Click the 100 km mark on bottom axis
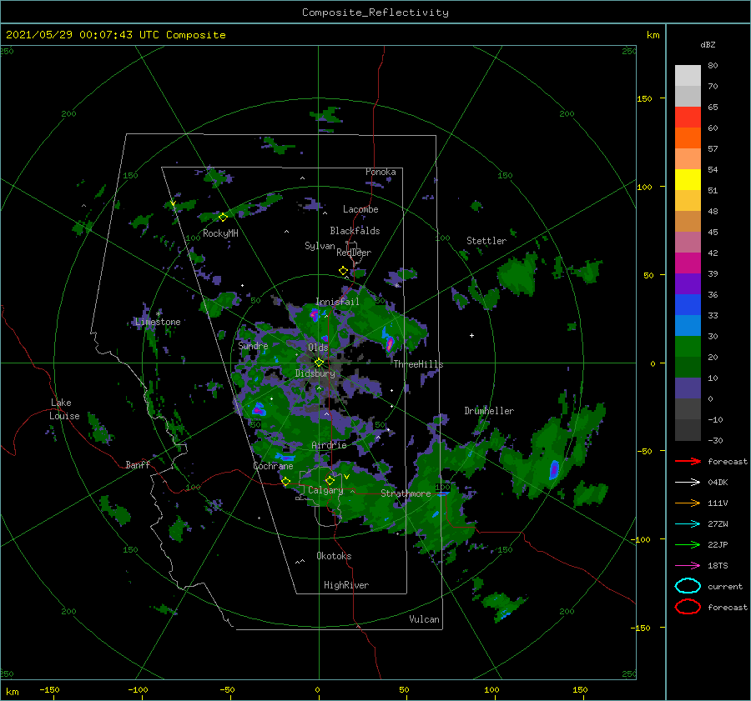The height and width of the screenshot is (701, 751). 491,689
